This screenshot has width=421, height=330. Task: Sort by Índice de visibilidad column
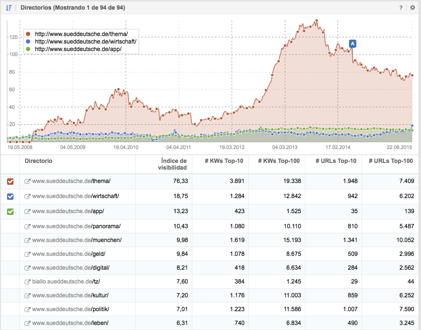pos(174,164)
